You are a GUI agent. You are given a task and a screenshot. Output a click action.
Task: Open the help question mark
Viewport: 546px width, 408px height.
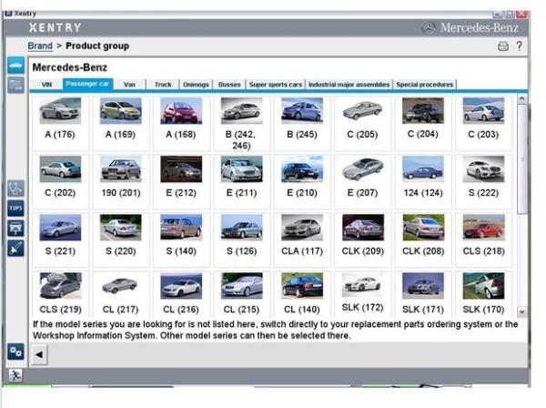pos(520,46)
